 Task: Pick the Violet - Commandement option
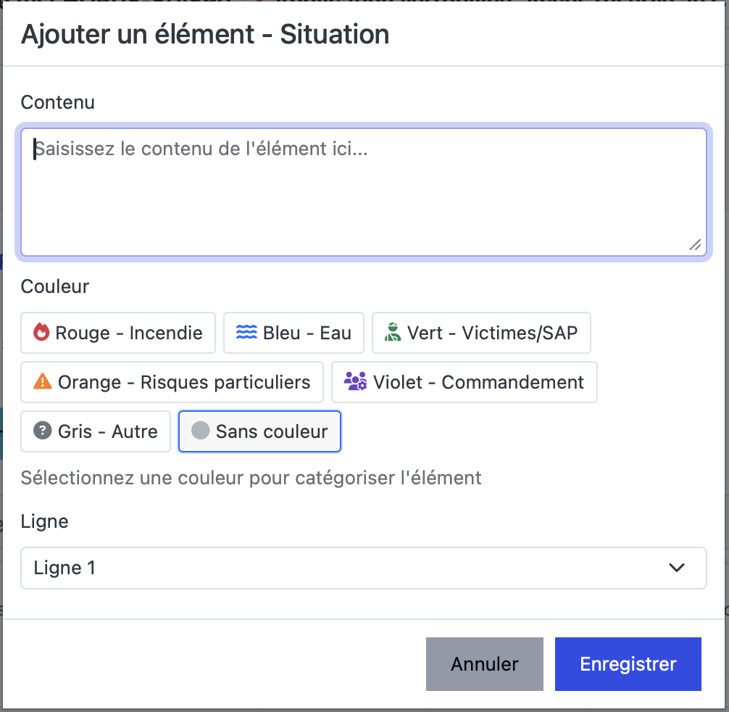point(465,382)
